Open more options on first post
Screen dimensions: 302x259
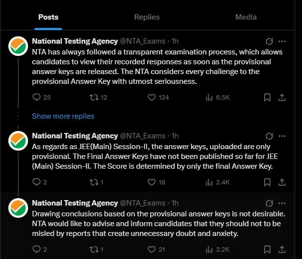point(282,41)
